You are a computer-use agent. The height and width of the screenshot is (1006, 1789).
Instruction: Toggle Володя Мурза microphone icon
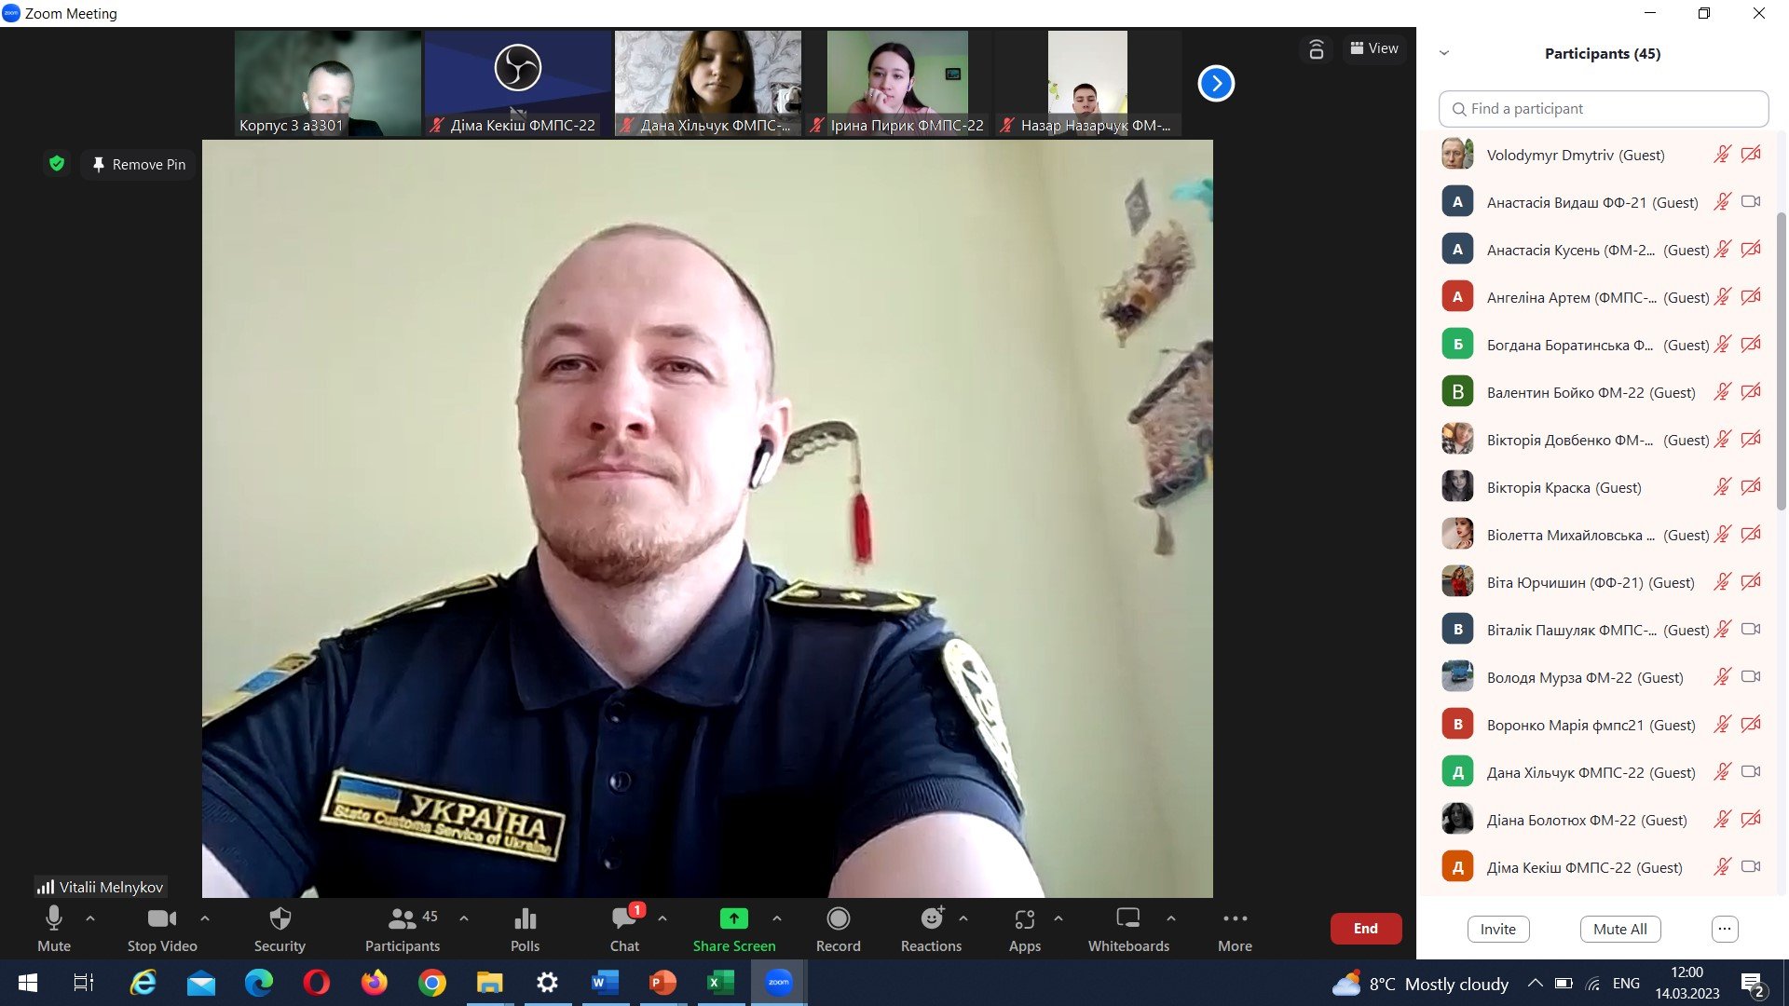(x=1722, y=677)
